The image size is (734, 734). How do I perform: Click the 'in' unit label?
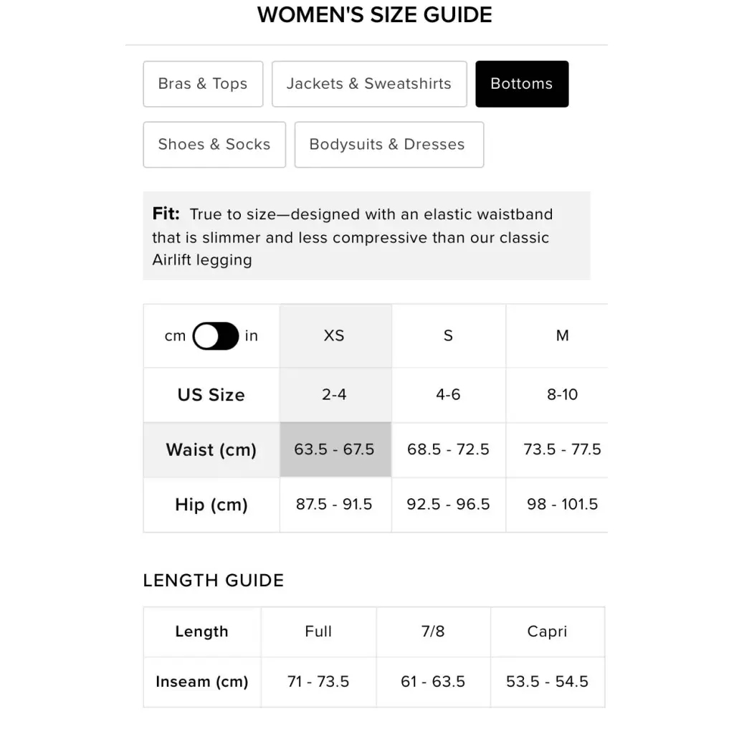pyautogui.click(x=252, y=335)
